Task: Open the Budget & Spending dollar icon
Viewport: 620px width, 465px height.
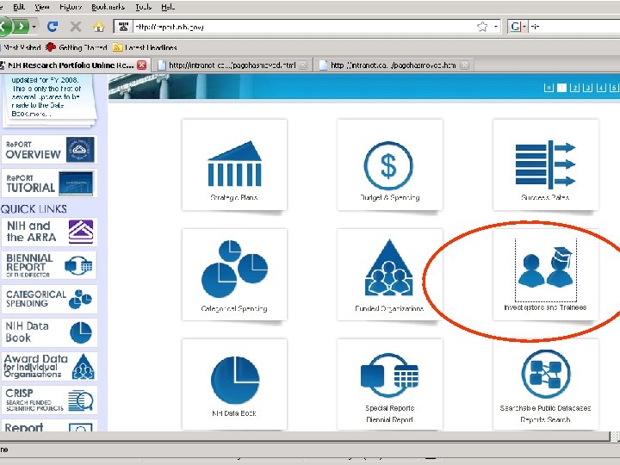Action: [x=388, y=165]
